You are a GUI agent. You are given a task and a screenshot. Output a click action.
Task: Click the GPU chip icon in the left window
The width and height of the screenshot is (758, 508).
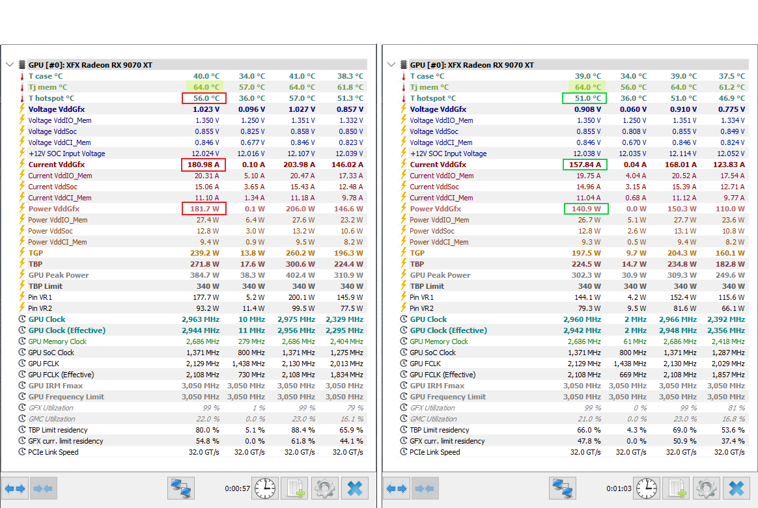coord(21,64)
